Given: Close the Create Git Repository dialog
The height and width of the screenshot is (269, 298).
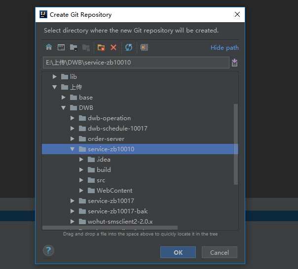Looking at the screenshot, I should click(237, 14).
